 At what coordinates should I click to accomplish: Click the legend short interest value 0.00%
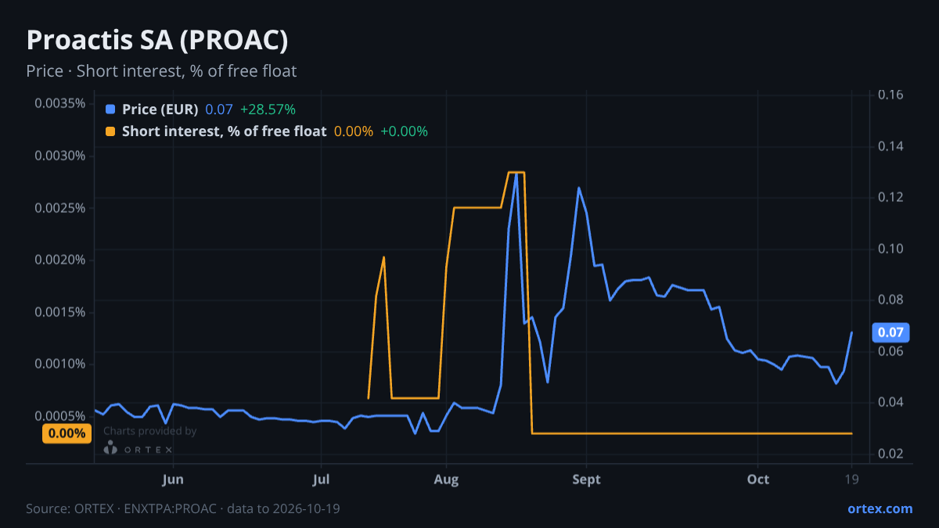tap(354, 131)
